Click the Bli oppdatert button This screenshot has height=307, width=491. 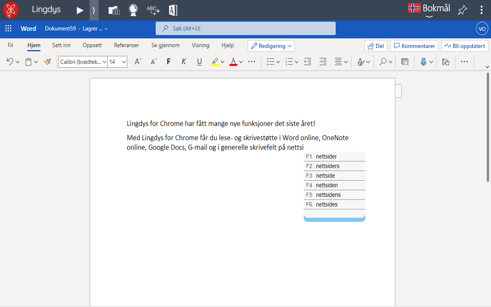pyautogui.click(x=465, y=46)
